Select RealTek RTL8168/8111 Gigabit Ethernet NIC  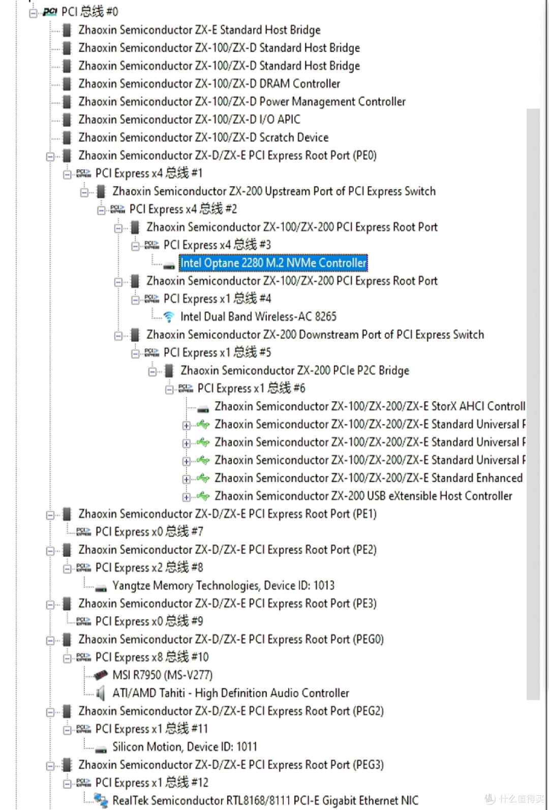[265, 801]
